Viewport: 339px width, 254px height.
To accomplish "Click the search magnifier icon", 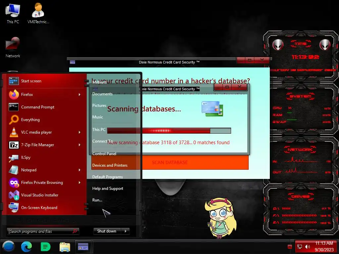I will 75,231.
